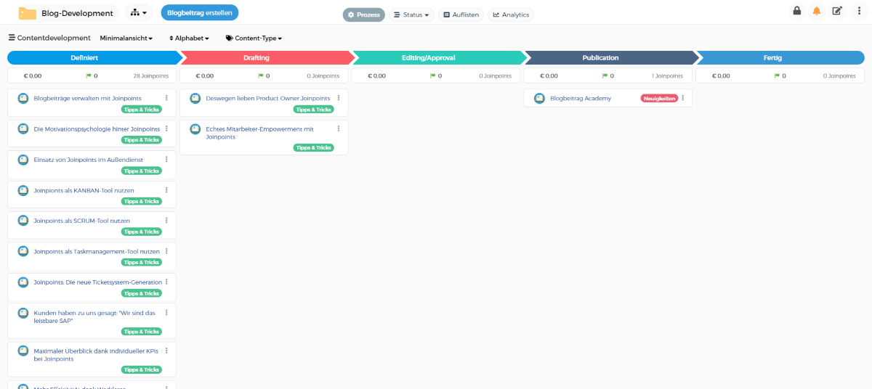Click avatar icon on 'Blogbeitrag Academy' card

[539, 98]
